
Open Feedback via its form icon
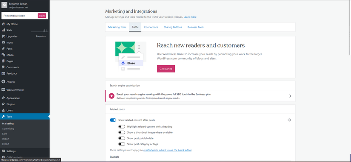[x=3, y=73]
